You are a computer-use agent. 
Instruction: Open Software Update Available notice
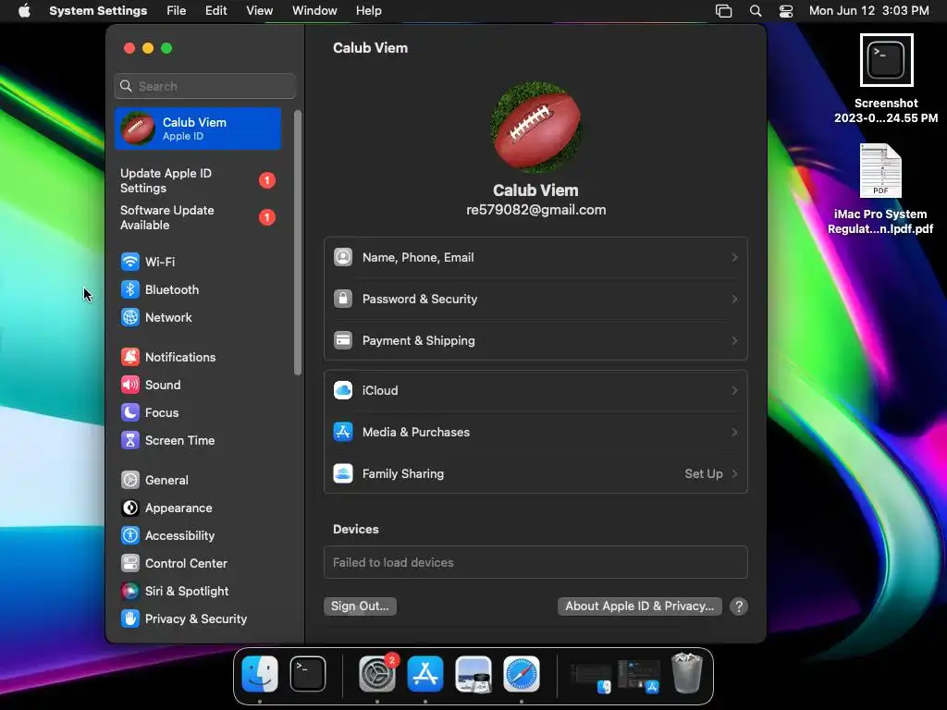coord(198,217)
